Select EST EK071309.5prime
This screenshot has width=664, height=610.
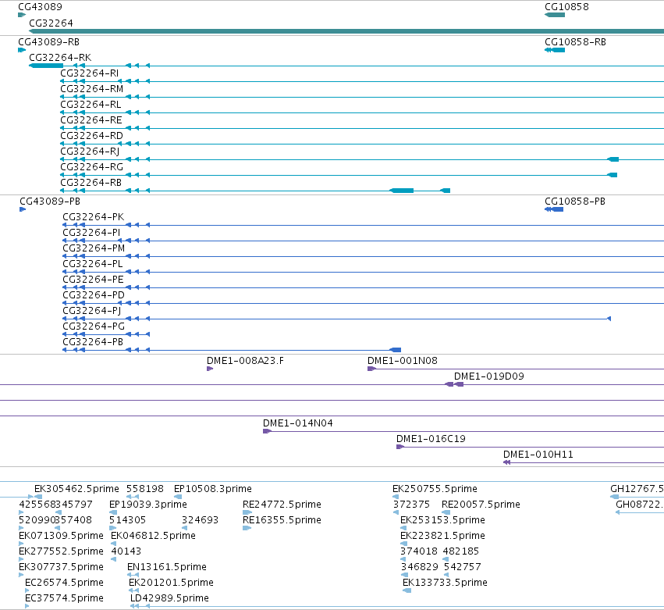pyautogui.click(x=61, y=536)
